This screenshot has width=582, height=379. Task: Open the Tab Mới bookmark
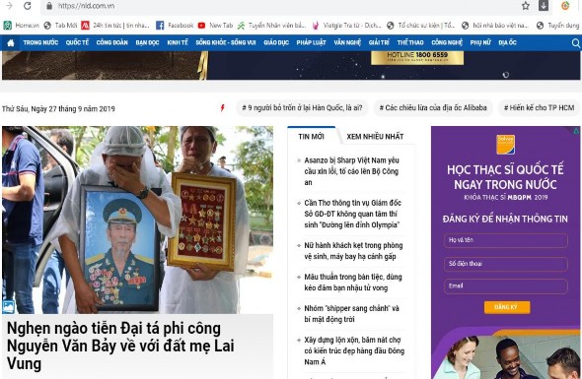click(x=60, y=26)
